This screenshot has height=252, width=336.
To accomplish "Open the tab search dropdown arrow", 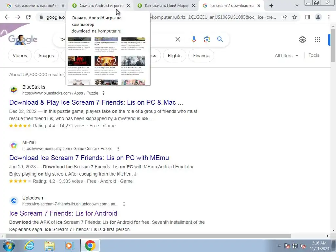I will pyautogui.click(x=297, y=6).
